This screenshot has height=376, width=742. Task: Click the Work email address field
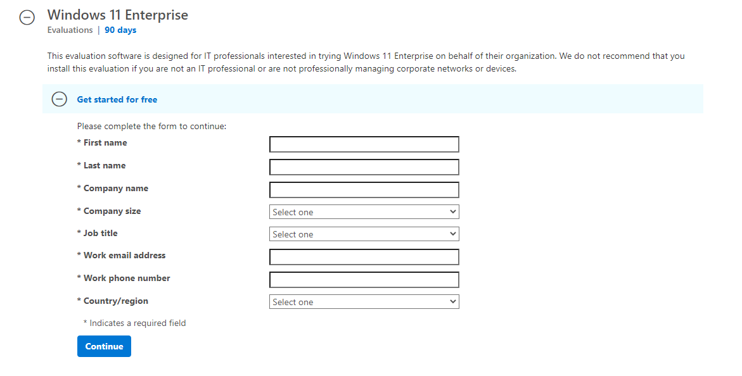tap(364, 256)
